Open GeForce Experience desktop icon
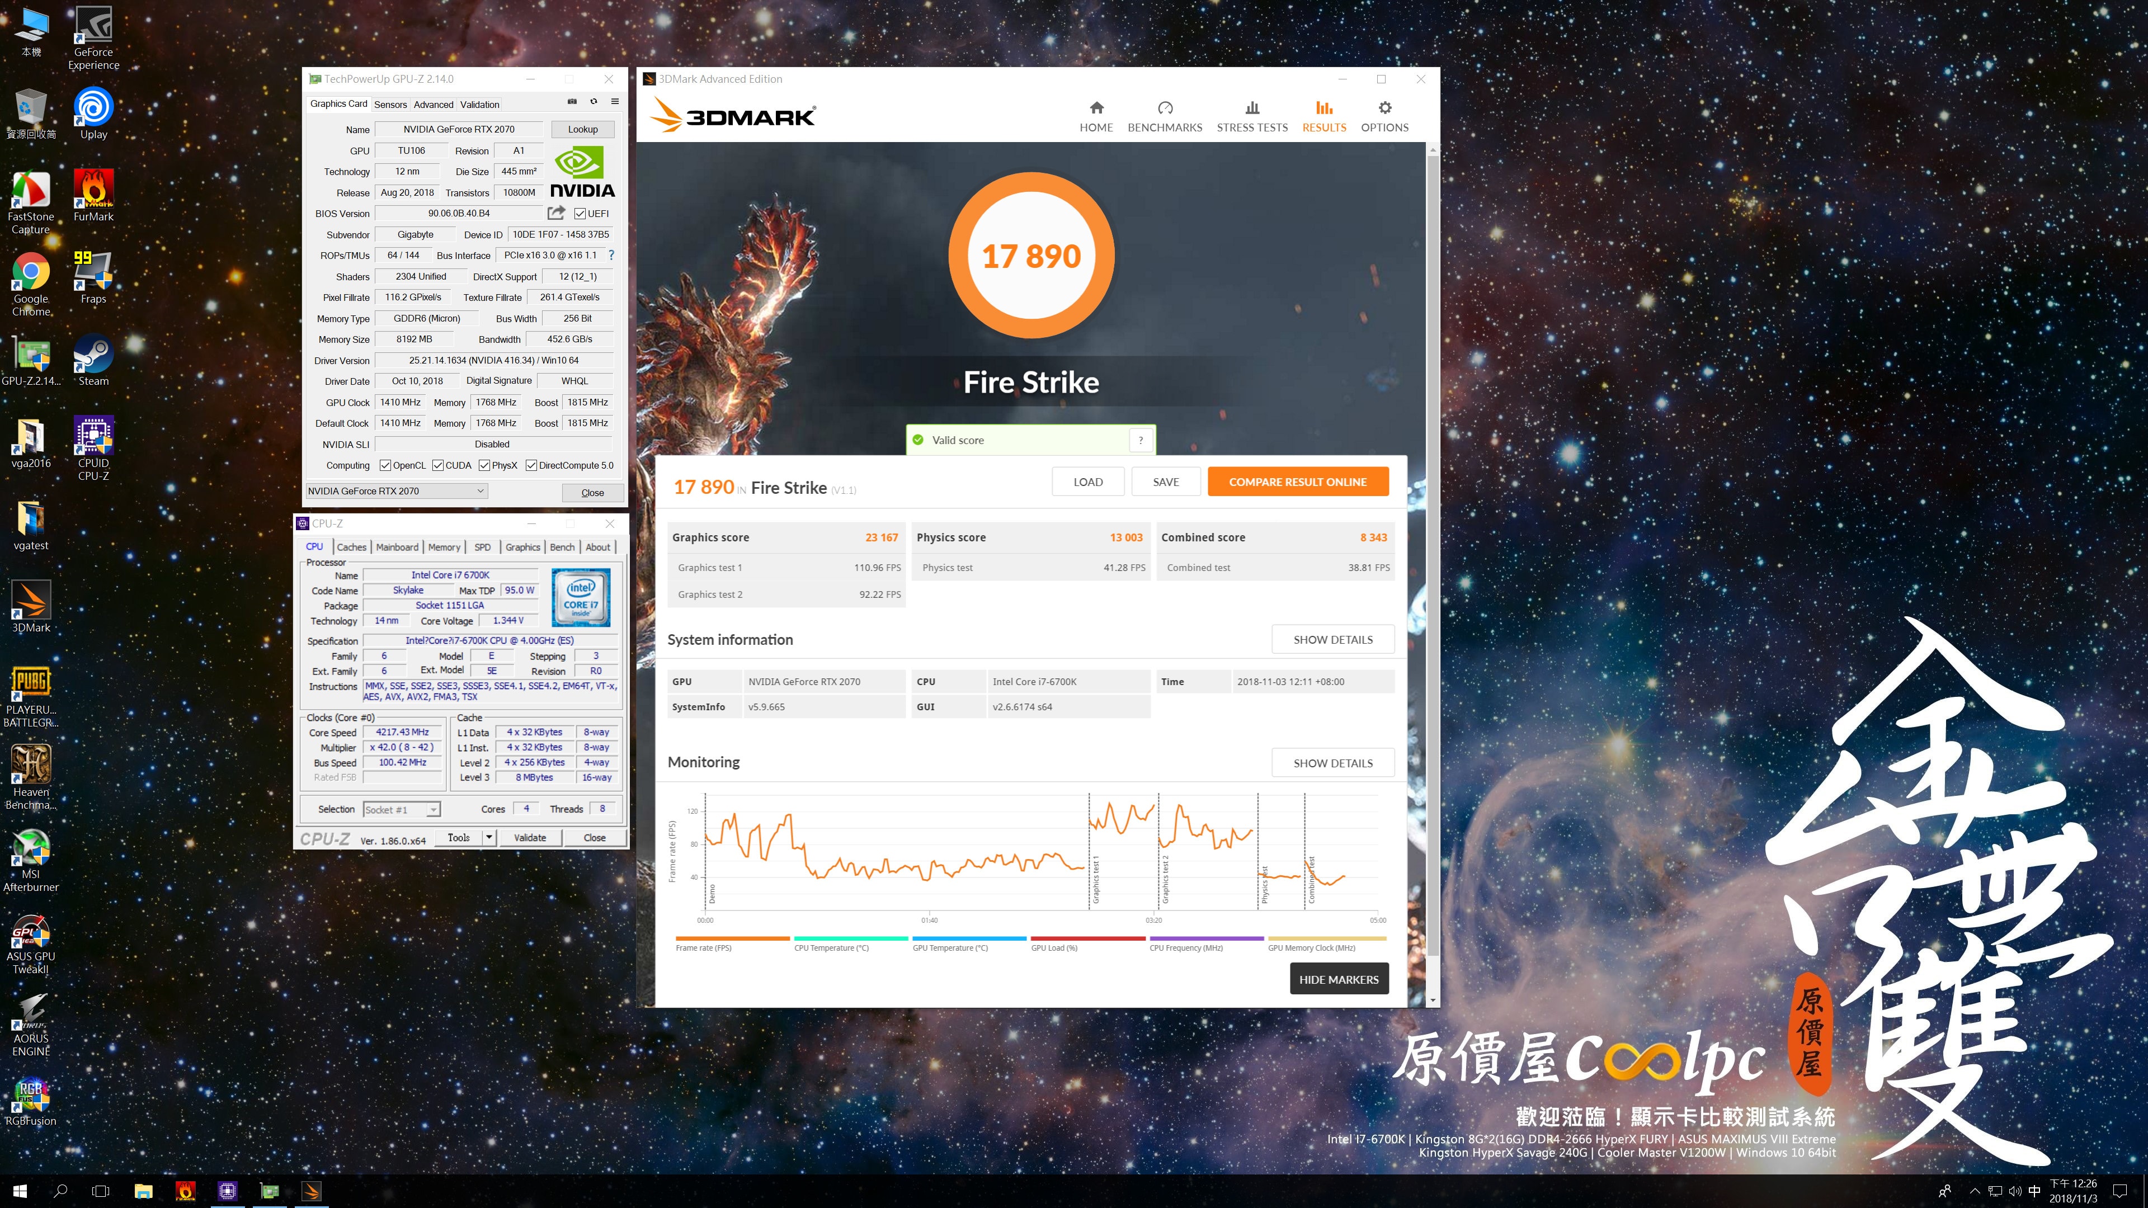 (93, 37)
